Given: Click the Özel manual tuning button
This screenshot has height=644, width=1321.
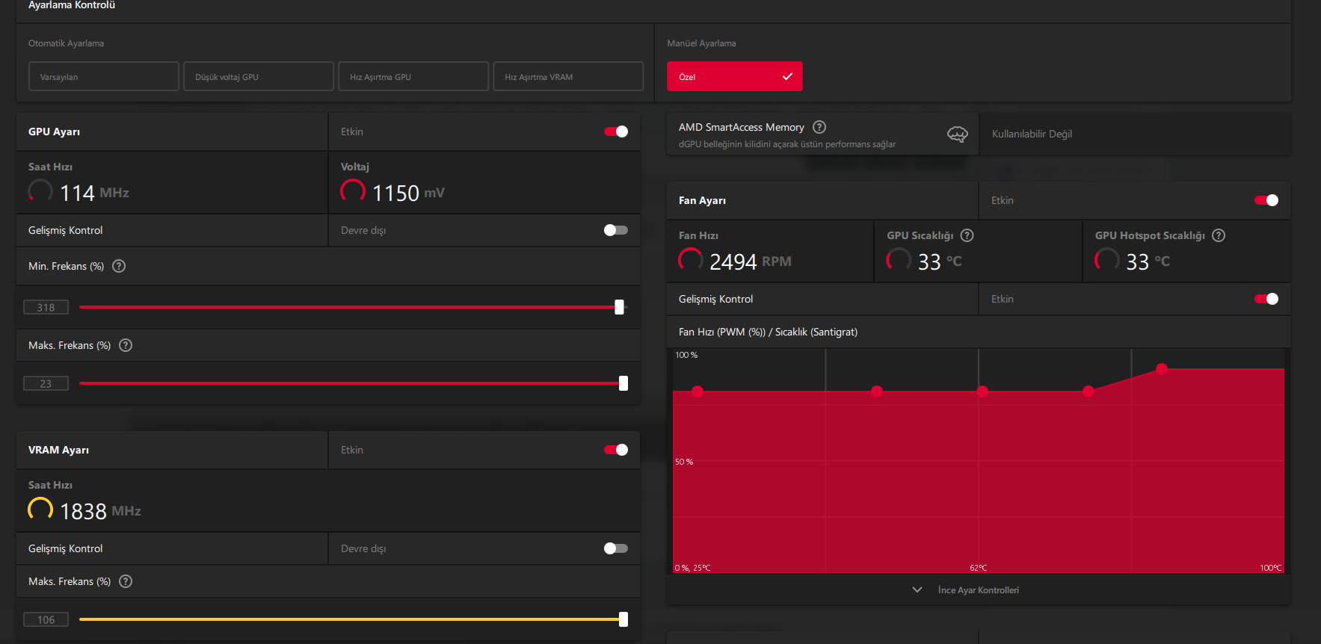Looking at the screenshot, I should pyautogui.click(x=735, y=76).
